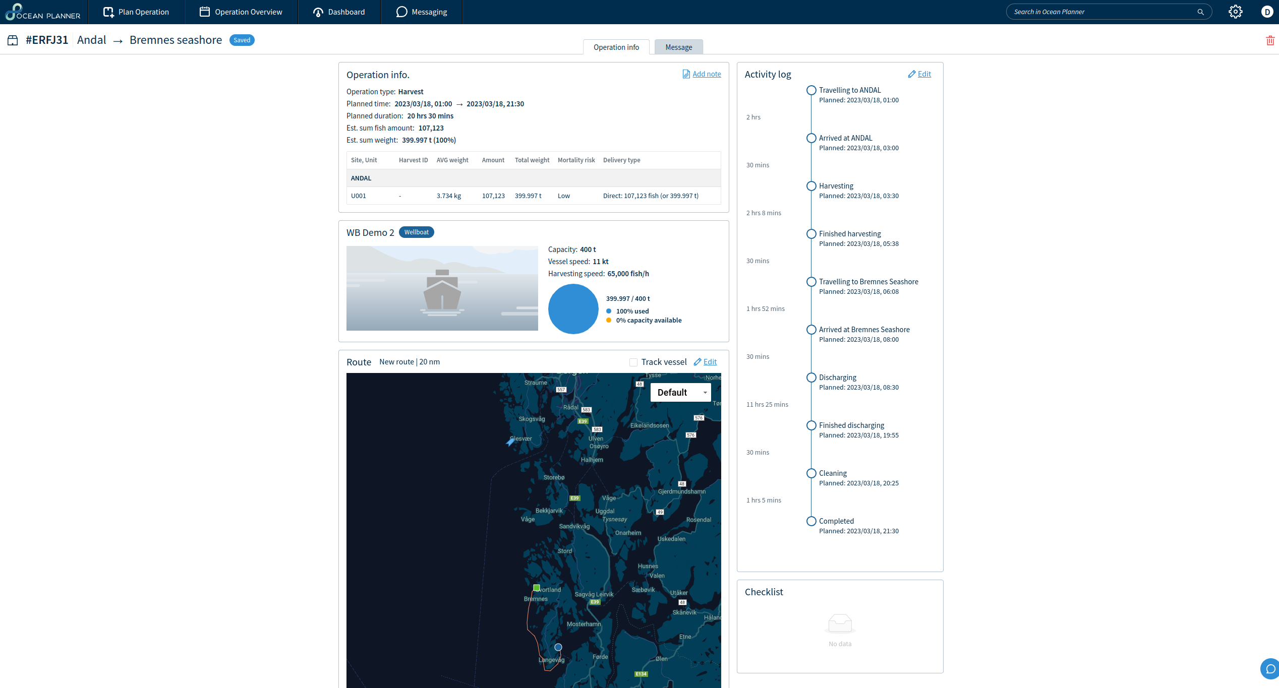The width and height of the screenshot is (1279, 688).
Task: Enable the Track vessel checkbox
Action: point(633,362)
